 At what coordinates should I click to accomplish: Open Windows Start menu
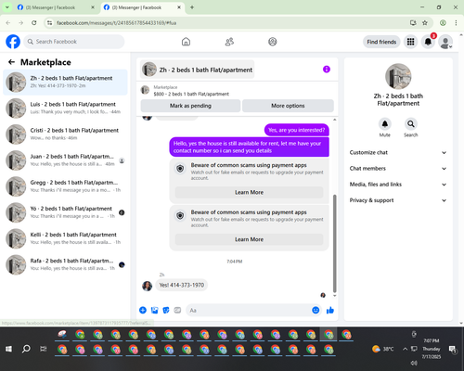coord(8,349)
